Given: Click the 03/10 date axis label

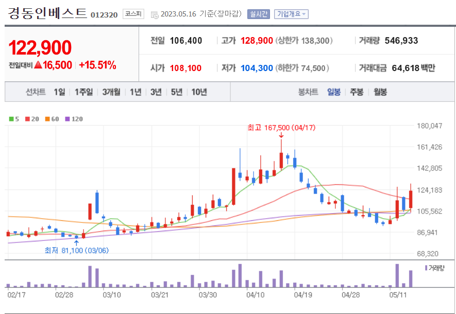Looking at the screenshot, I should pos(112,295).
